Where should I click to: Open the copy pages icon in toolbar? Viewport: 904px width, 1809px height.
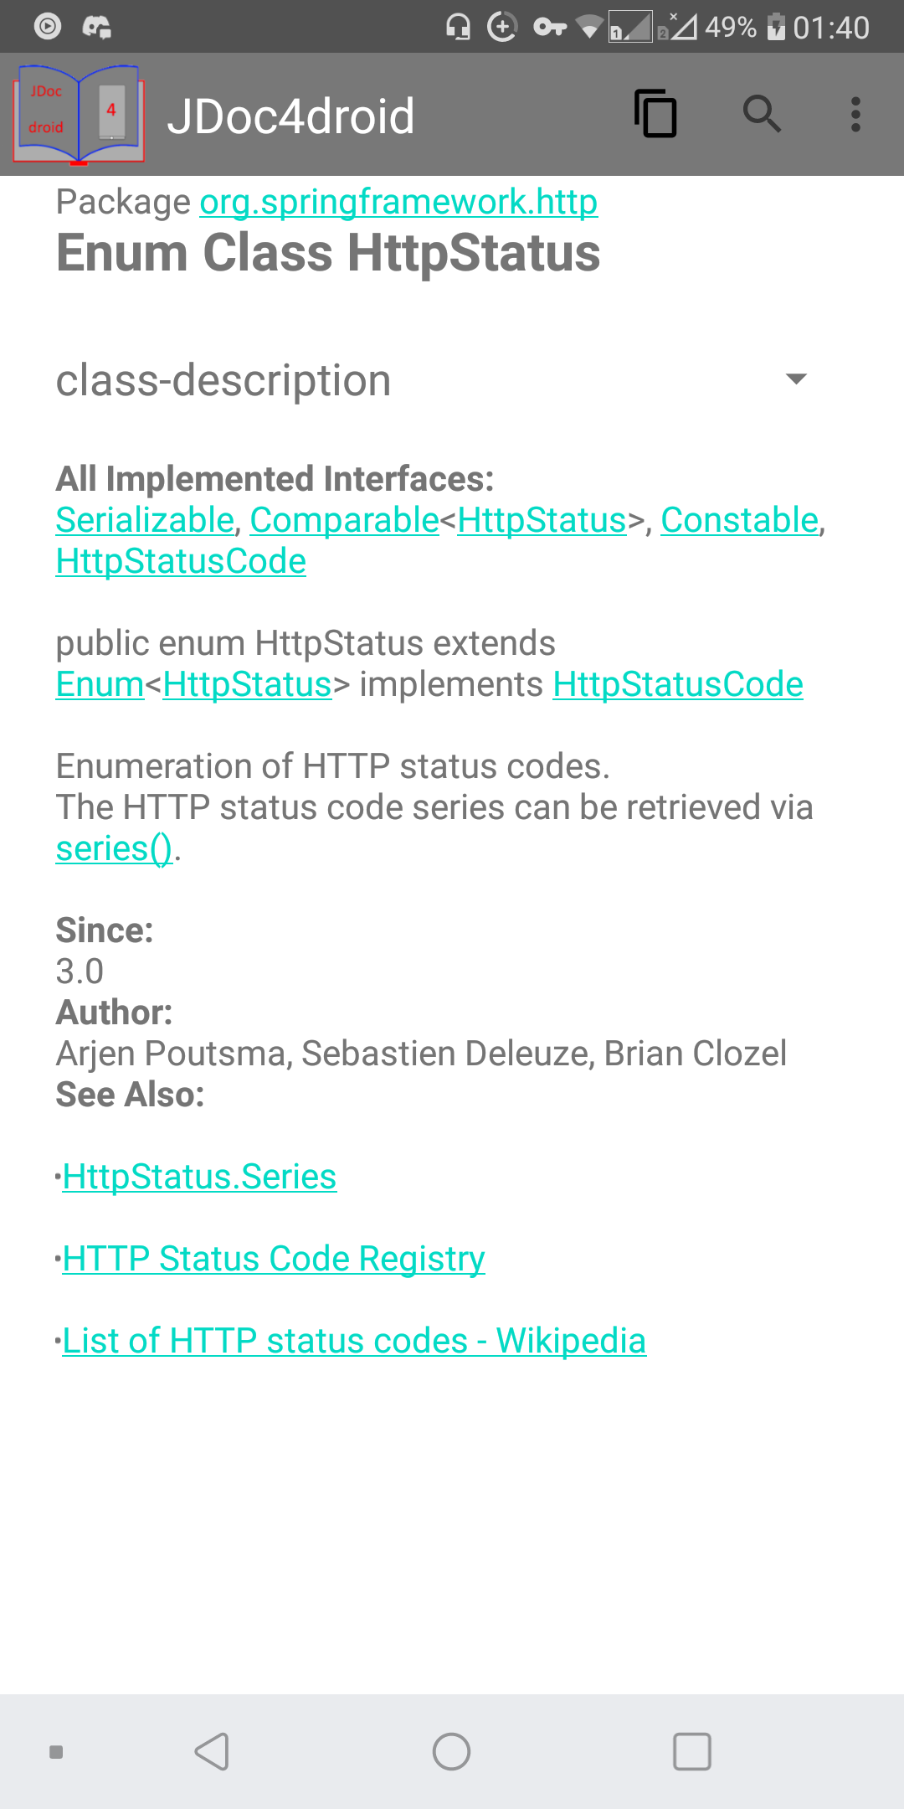pyautogui.click(x=655, y=114)
